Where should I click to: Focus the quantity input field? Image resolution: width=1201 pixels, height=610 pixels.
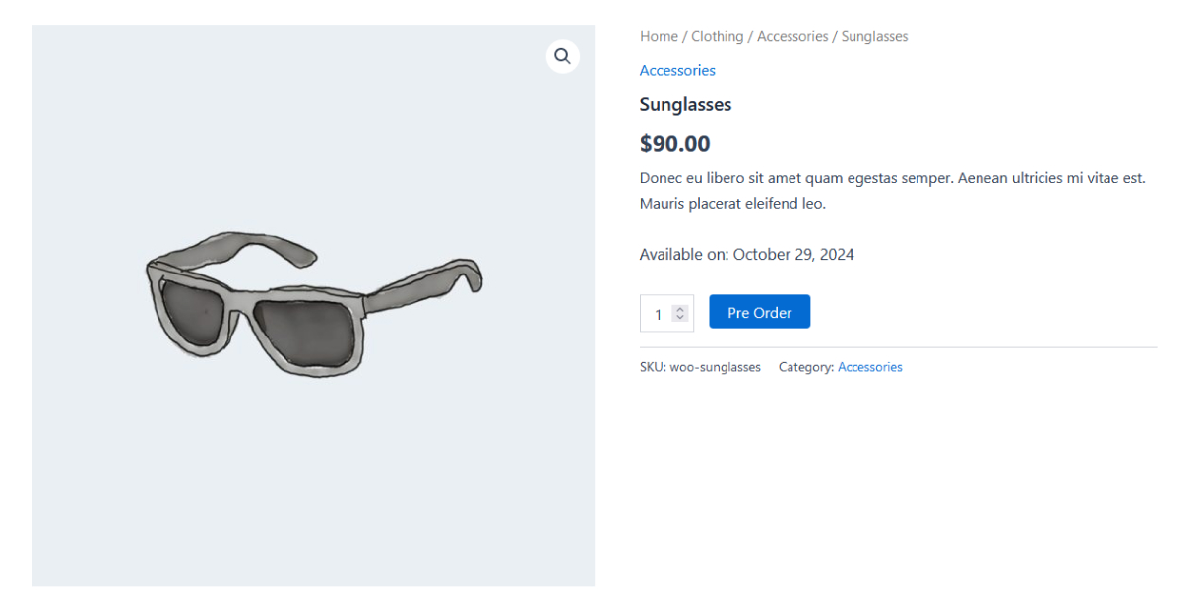click(658, 314)
